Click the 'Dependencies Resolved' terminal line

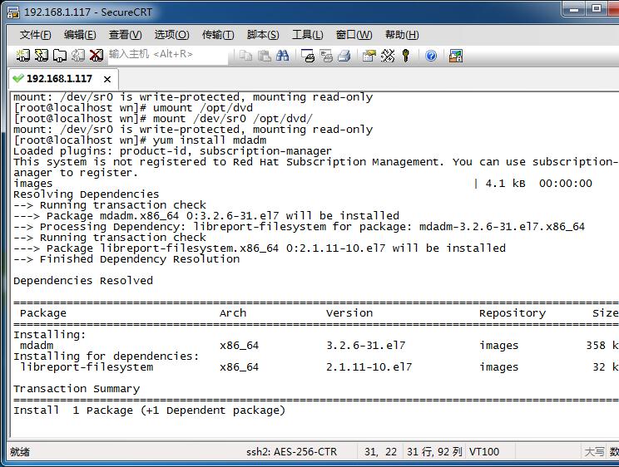(x=83, y=281)
